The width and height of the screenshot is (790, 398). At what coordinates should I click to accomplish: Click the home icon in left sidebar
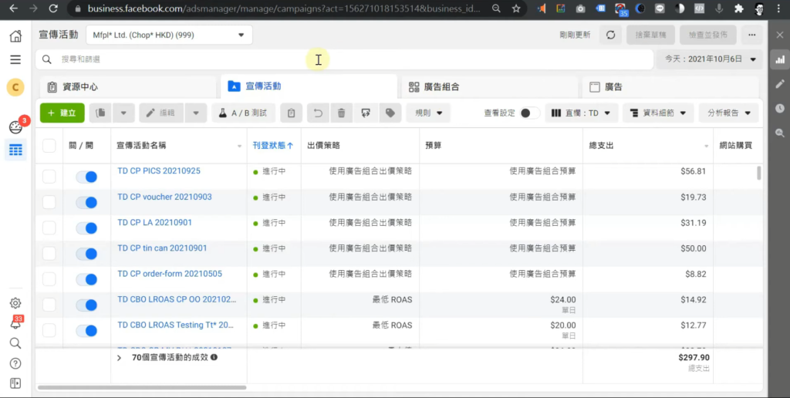coord(15,36)
